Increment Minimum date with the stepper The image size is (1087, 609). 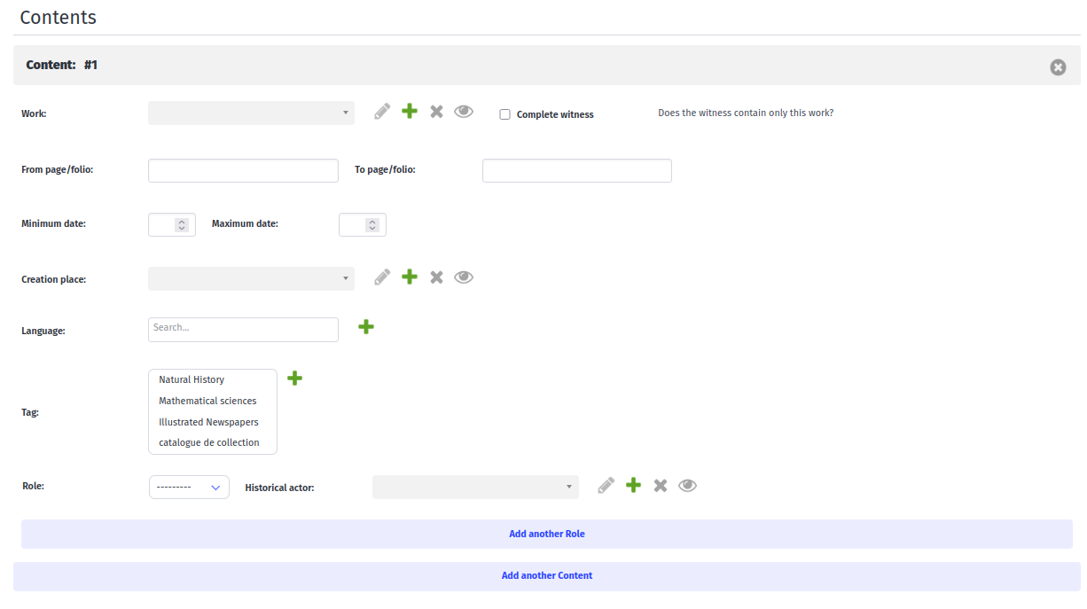184,221
